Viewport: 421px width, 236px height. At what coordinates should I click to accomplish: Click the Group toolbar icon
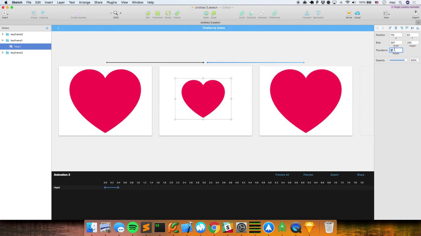[x=34, y=13]
